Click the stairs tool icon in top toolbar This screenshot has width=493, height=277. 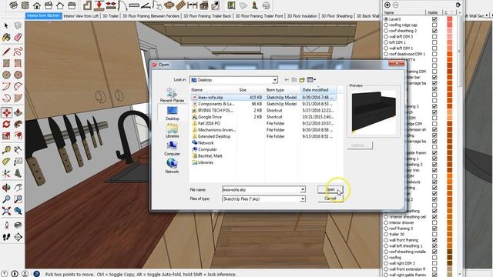[x=180, y=5]
